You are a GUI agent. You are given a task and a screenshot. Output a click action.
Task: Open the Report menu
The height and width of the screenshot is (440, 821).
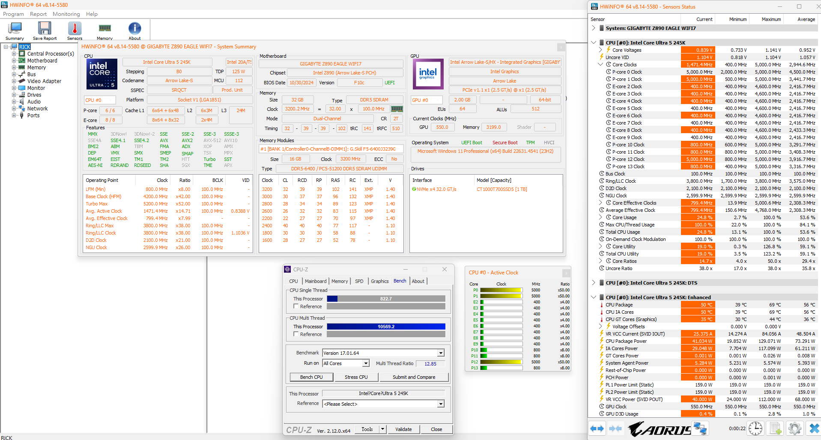[38, 14]
